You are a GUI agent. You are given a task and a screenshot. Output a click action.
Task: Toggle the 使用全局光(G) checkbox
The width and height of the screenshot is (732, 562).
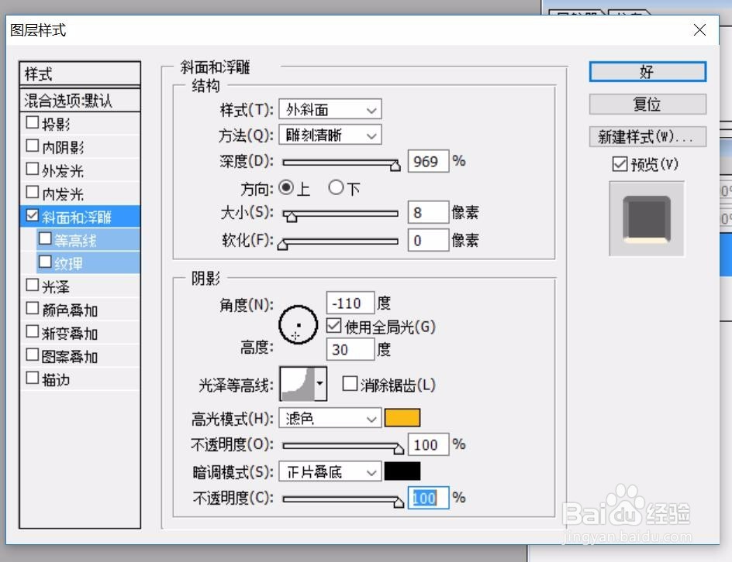tap(333, 326)
